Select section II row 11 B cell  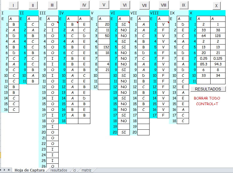click(33, 81)
